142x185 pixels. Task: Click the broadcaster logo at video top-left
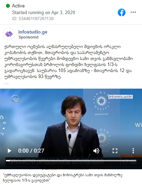[x=15, y=99]
